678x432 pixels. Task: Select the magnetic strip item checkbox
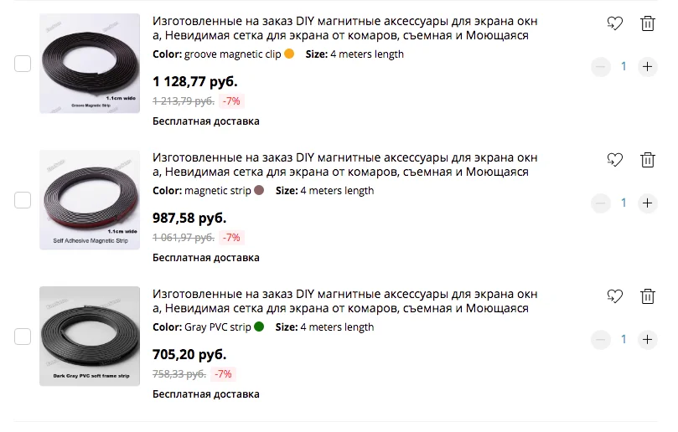pos(23,200)
